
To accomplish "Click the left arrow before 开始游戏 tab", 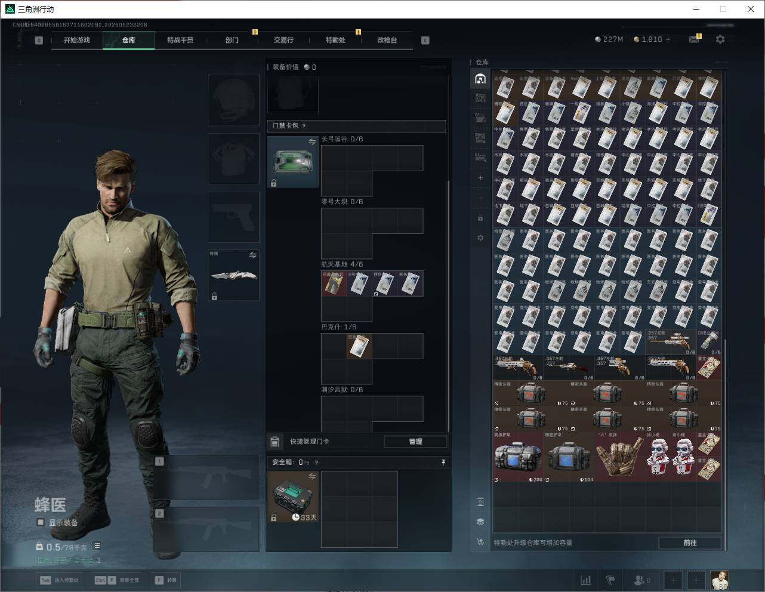I will coord(39,40).
